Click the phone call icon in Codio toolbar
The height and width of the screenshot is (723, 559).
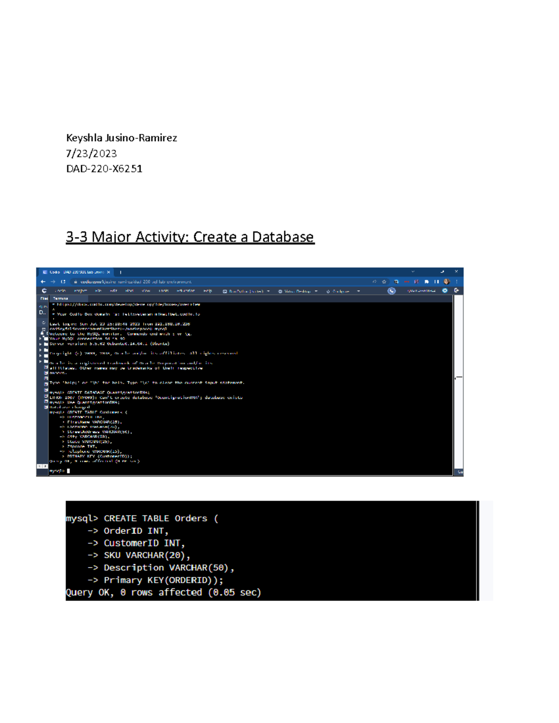coord(391,291)
